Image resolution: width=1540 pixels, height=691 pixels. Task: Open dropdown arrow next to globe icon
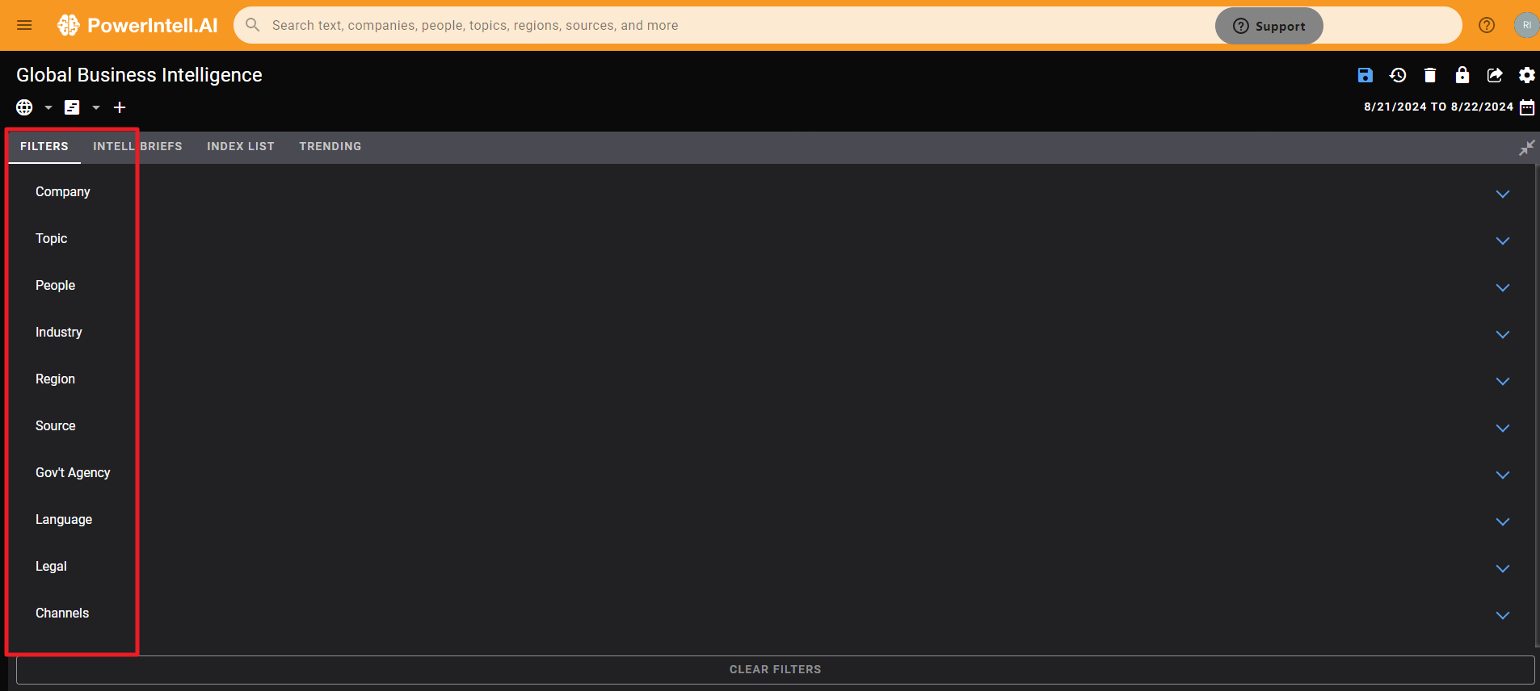[x=48, y=107]
